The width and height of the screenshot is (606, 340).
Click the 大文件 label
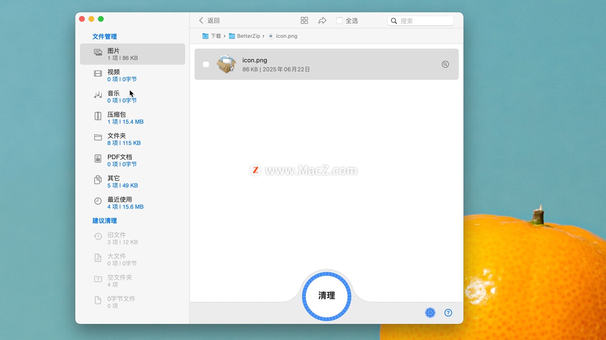[x=116, y=256]
